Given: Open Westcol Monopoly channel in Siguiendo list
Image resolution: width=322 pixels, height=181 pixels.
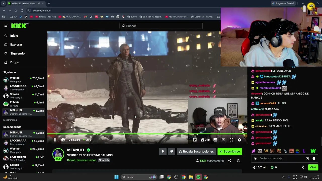Looking at the screenshot, I should pos(24,80).
